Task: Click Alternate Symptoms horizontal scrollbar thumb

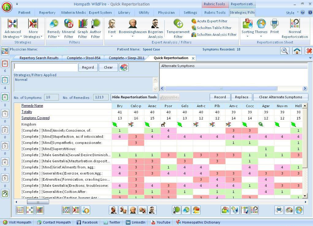Action: (x=221, y=89)
